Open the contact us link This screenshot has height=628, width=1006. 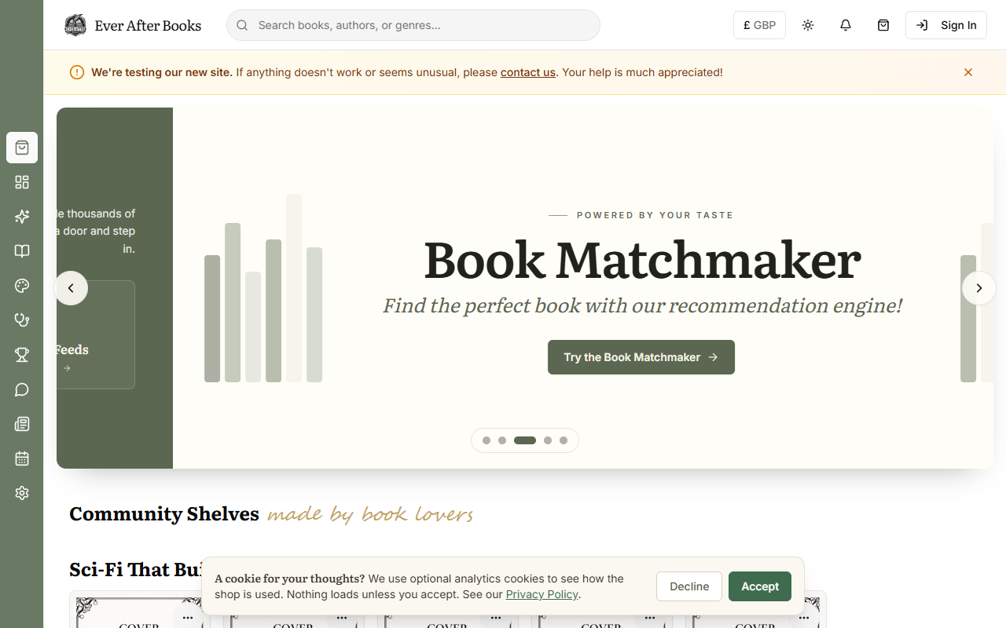[528, 72]
